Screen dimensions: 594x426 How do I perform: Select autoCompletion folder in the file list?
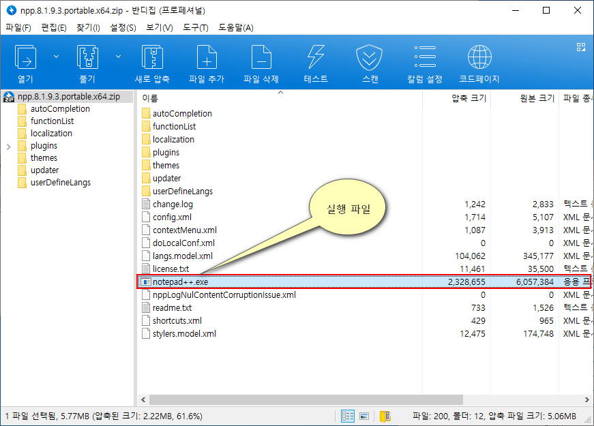182,114
